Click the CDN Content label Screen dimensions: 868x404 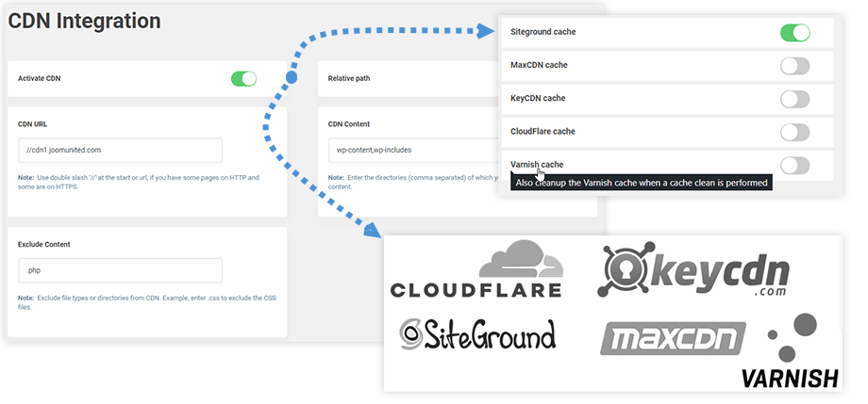[x=349, y=124]
